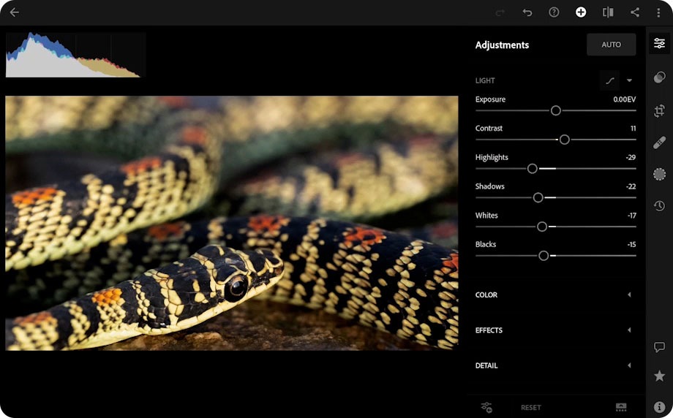Open the Masking overlapping circles tool

(659, 77)
